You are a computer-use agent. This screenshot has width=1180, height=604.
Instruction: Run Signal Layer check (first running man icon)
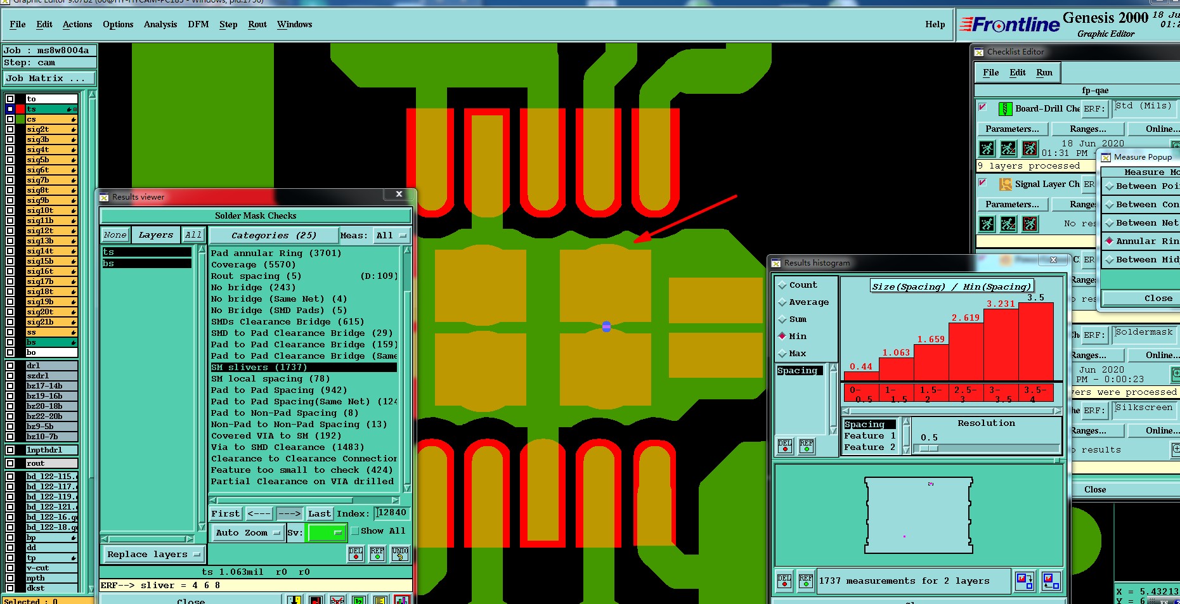987,224
